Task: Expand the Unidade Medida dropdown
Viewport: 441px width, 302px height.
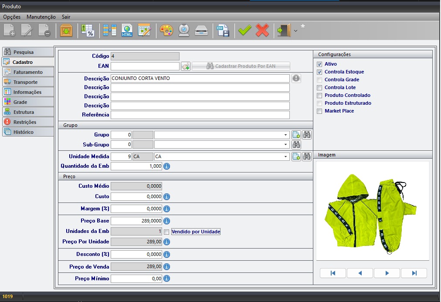Action: point(286,156)
